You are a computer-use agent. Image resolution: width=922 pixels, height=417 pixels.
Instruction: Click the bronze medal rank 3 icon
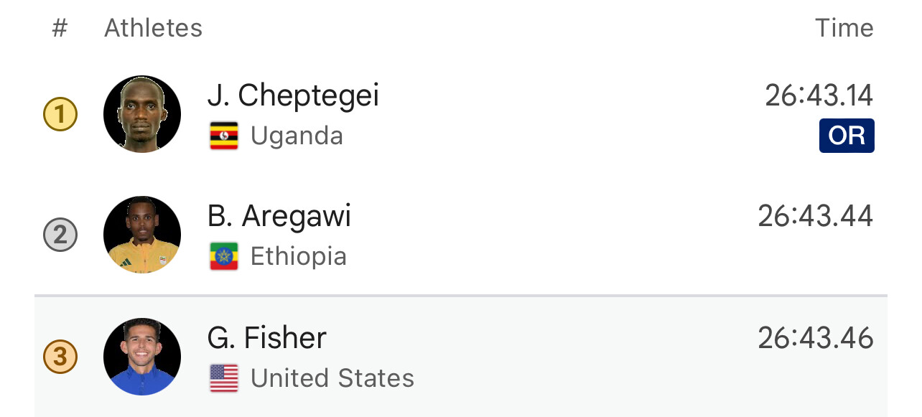coord(60,357)
